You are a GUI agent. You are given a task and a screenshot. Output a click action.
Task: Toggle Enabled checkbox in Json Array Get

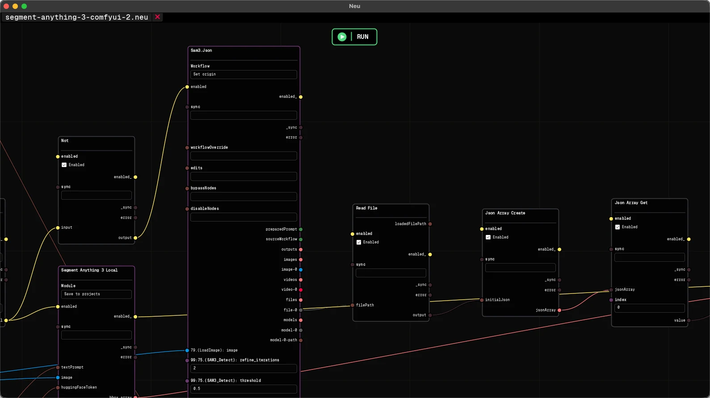point(618,227)
